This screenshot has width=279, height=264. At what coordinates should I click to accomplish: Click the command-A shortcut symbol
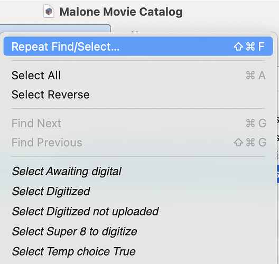pyautogui.click(x=256, y=75)
